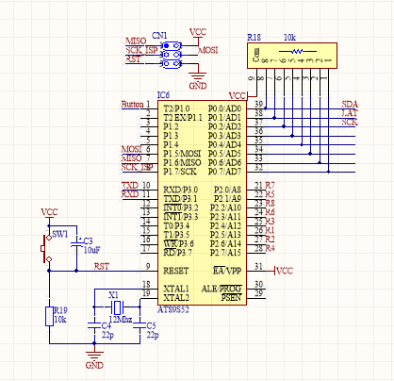This screenshot has width=394, height=381.
Task: Select the MOSI net label at pin 6
Action: (x=132, y=149)
